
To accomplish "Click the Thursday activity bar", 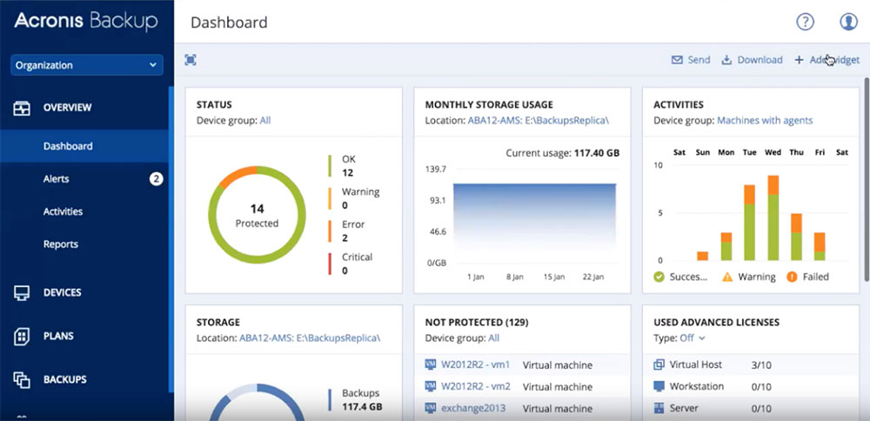I will 797,237.
